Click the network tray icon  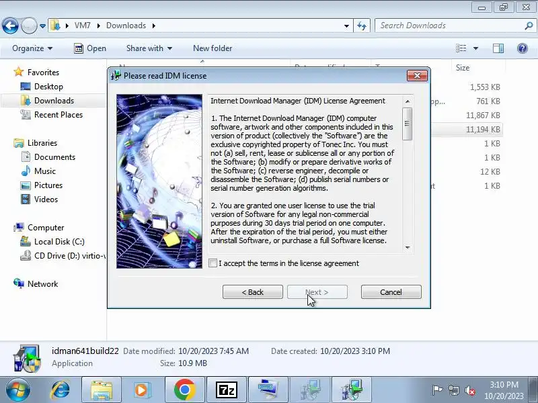coord(453,390)
